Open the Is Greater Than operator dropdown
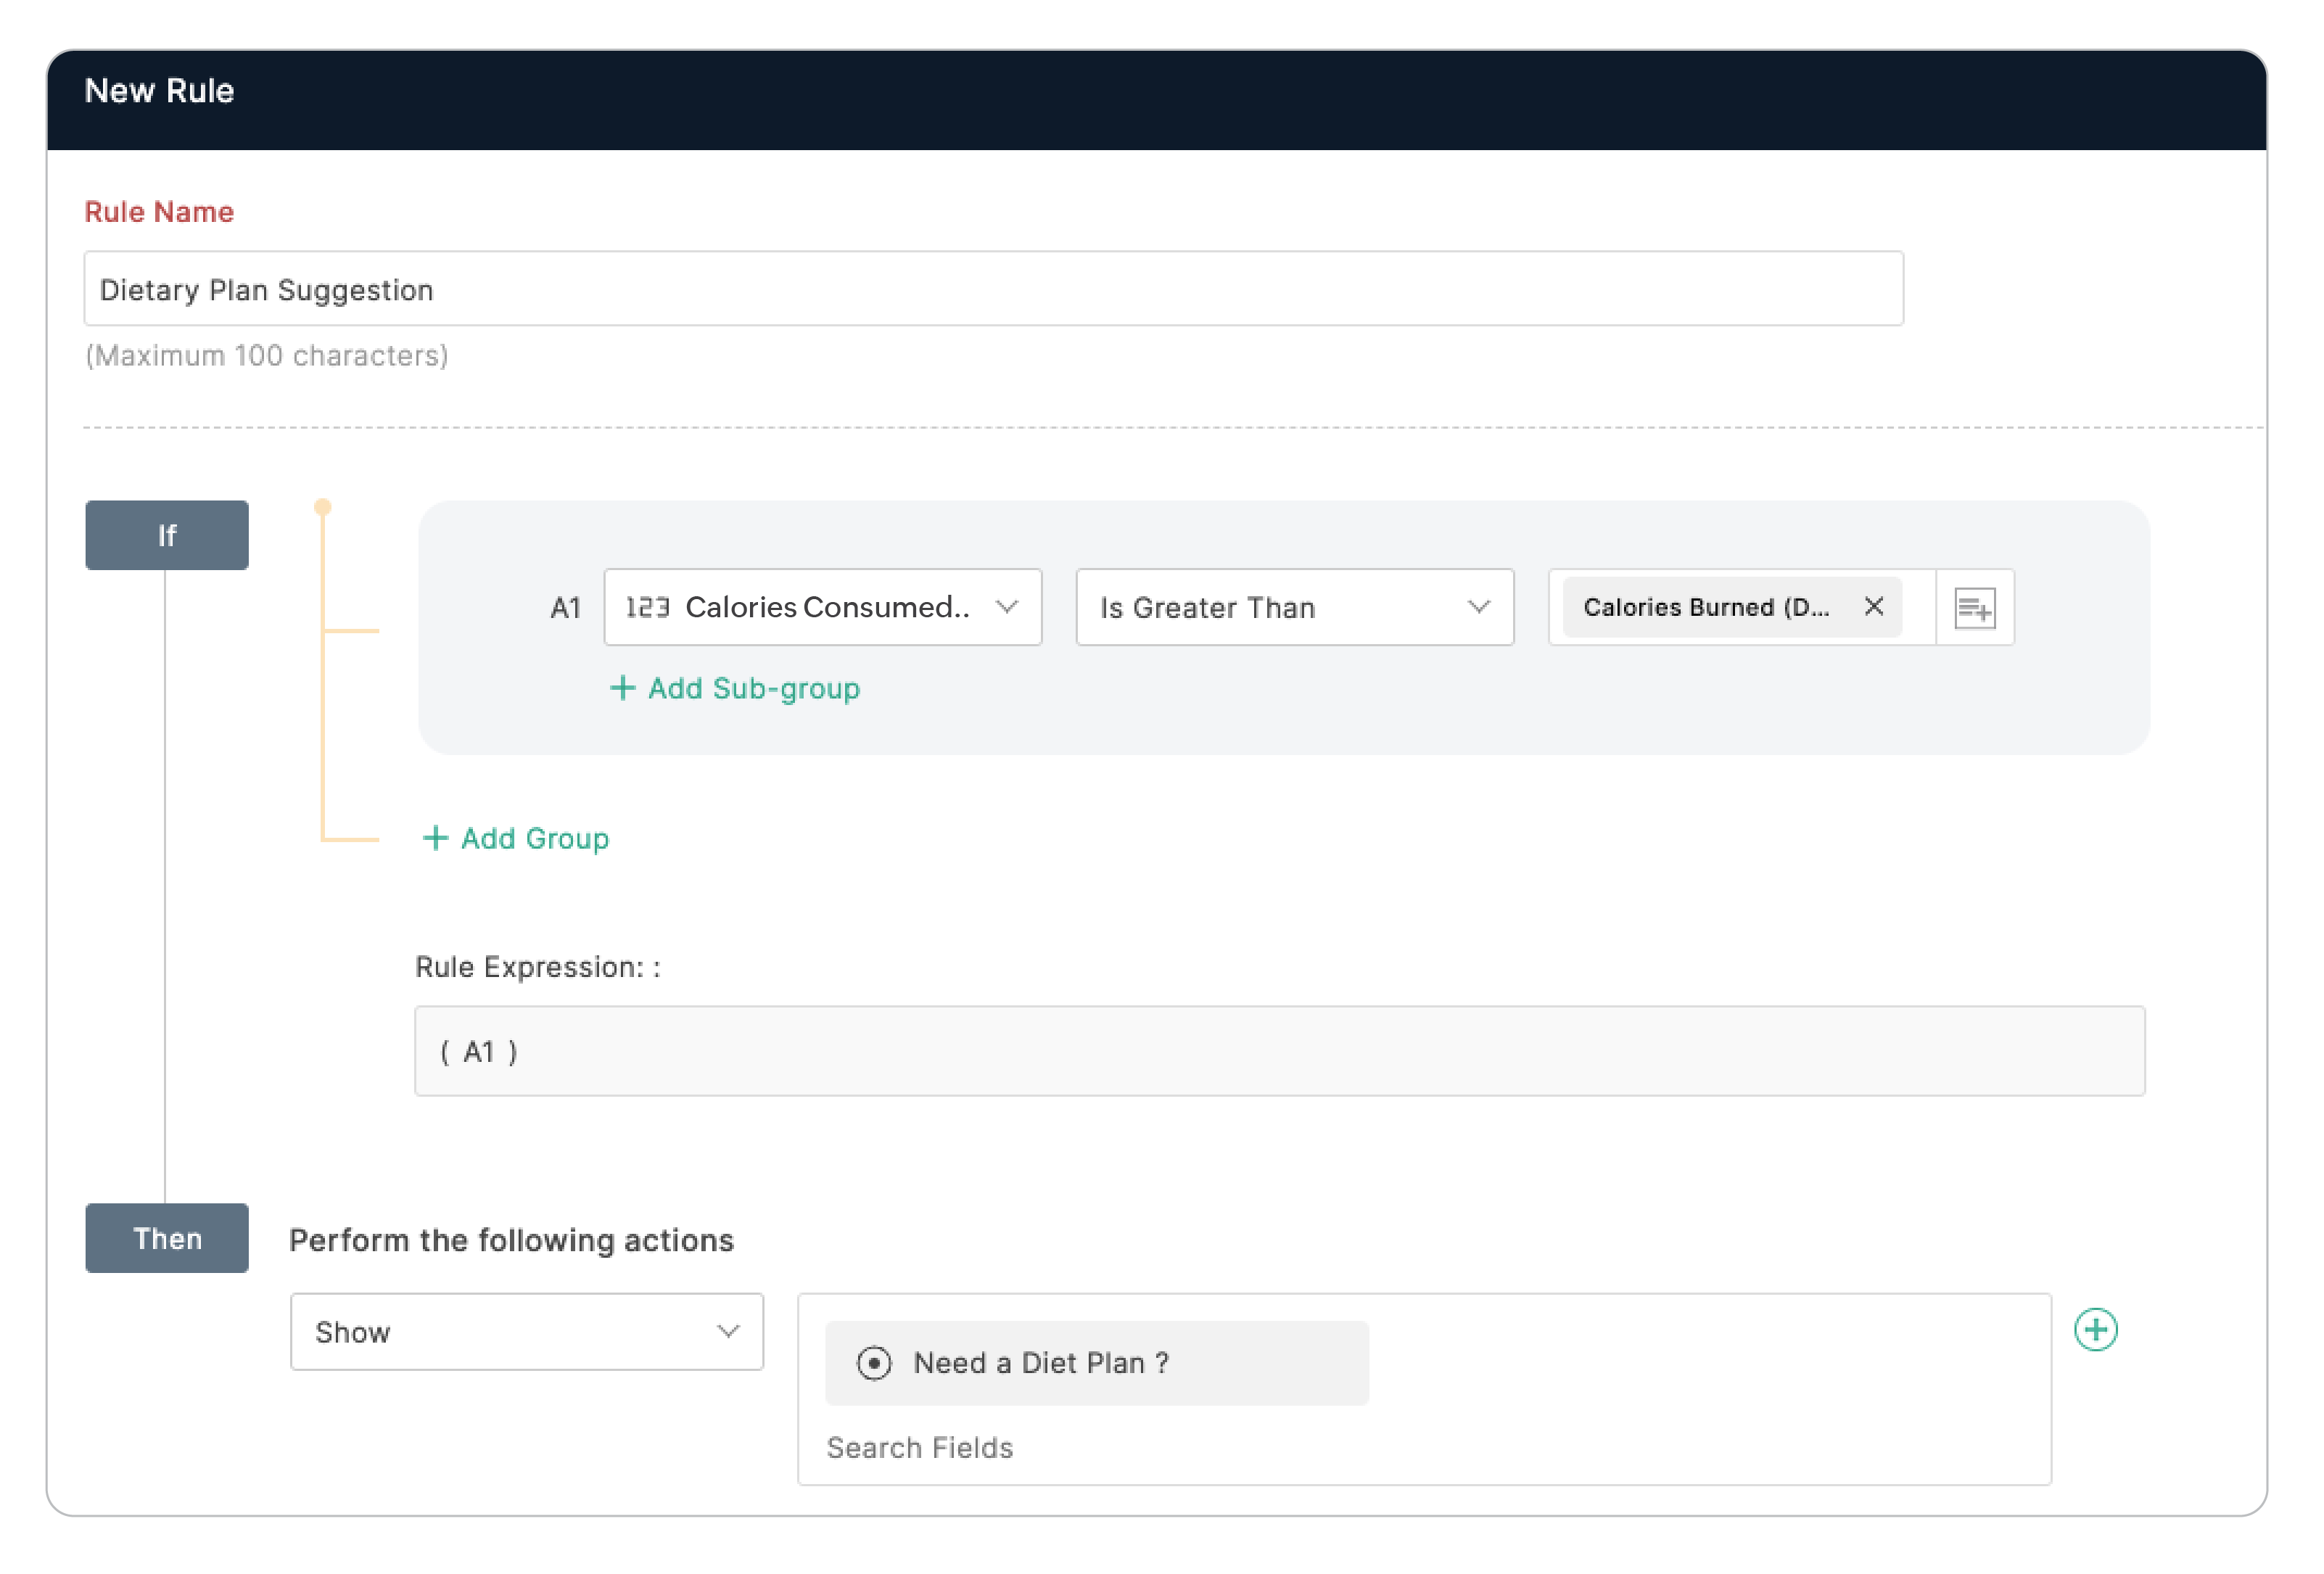Viewport: 2324px width, 1574px height. tap(1294, 607)
